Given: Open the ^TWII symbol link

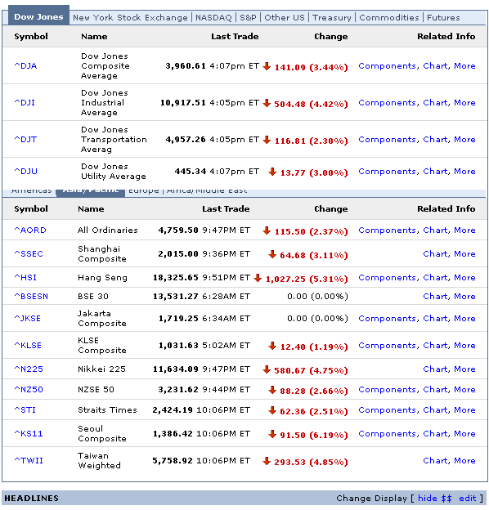Looking at the screenshot, I should pyautogui.click(x=29, y=461).
